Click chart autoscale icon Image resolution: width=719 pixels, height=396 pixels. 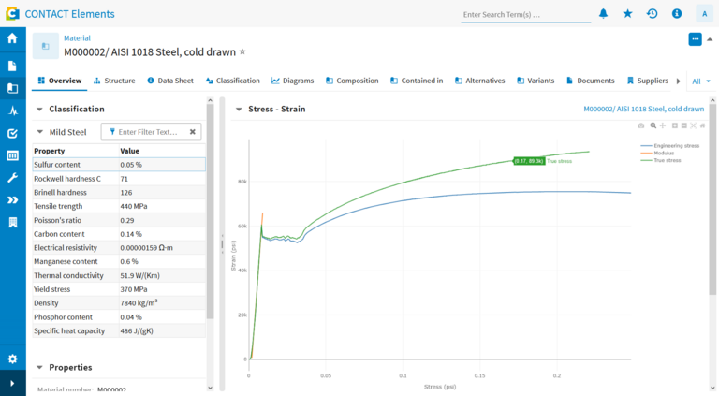(x=693, y=125)
